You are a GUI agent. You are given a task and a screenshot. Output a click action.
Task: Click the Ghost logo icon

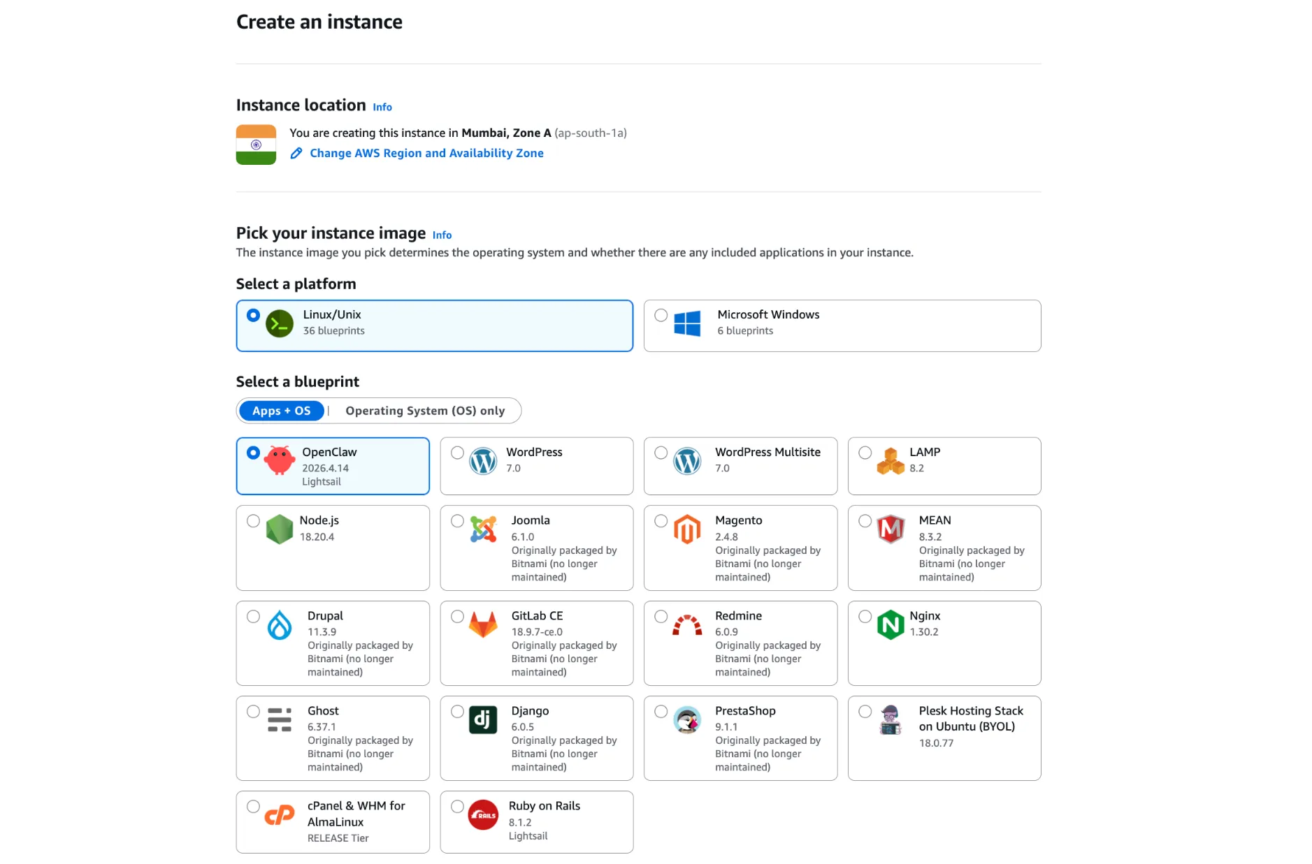pyautogui.click(x=280, y=719)
